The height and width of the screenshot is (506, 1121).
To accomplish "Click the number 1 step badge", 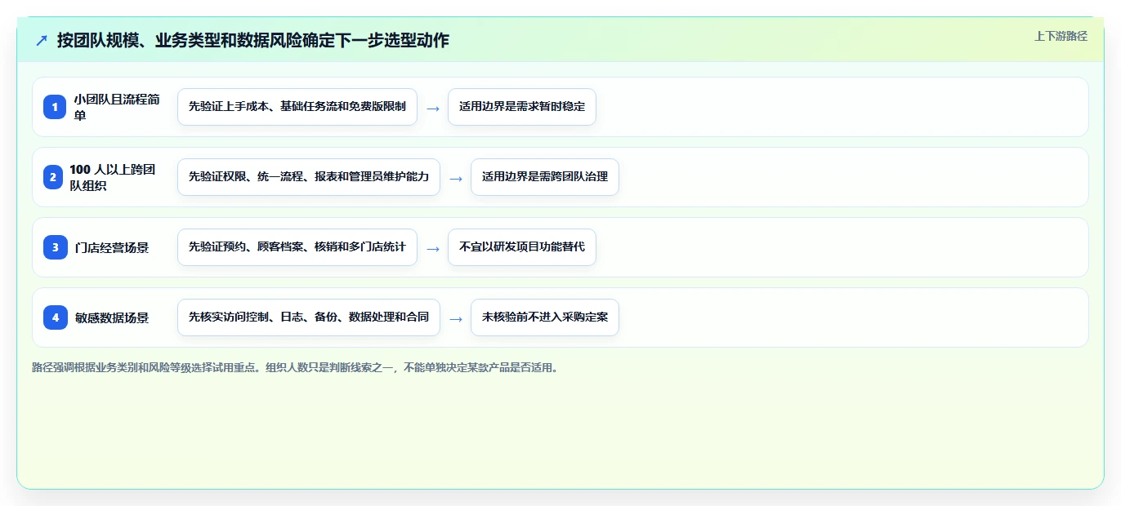I will [x=55, y=107].
